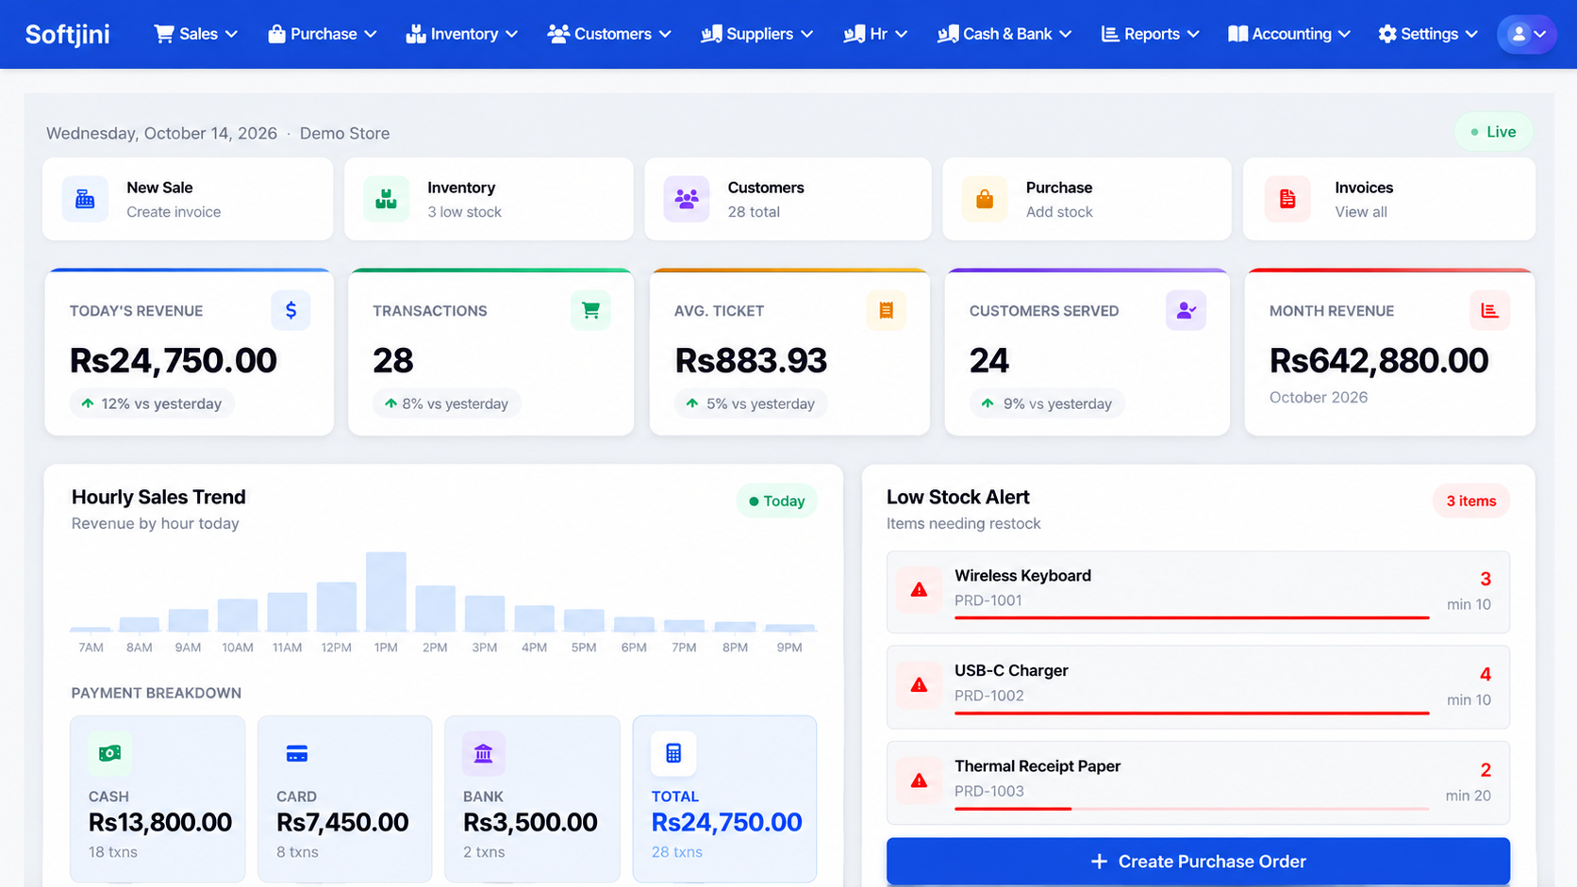Open the Reports menu
This screenshot has width=1577, height=887.
(x=1150, y=34)
